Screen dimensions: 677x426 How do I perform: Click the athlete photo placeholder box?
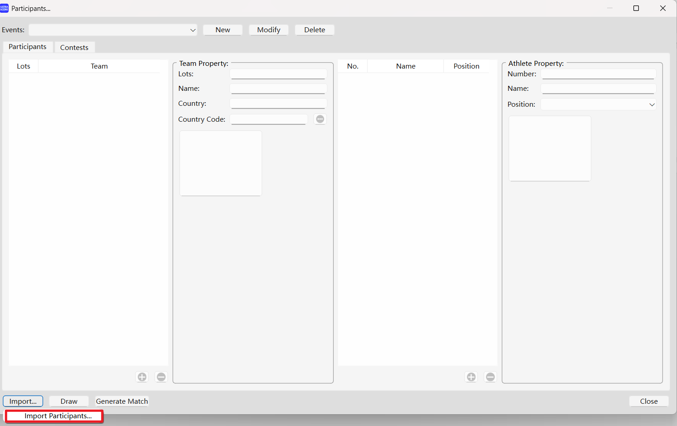tap(549, 149)
